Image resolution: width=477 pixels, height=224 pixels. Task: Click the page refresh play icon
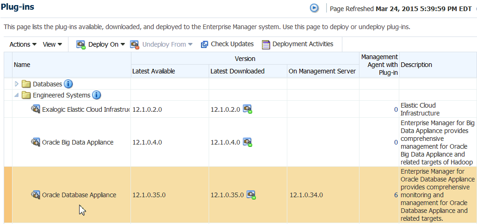pyautogui.click(x=314, y=8)
